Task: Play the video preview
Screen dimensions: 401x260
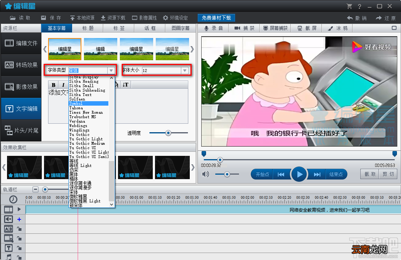Action: (299, 174)
